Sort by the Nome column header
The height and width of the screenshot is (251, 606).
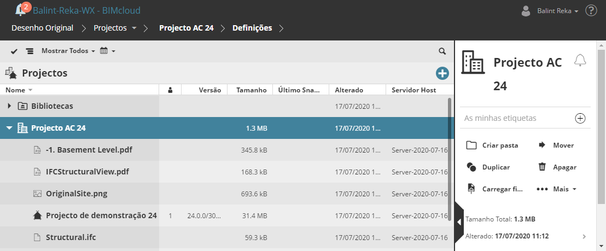(x=19, y=90)
